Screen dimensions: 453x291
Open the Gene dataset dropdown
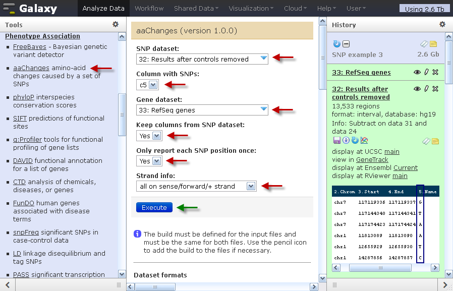(202, 110)
